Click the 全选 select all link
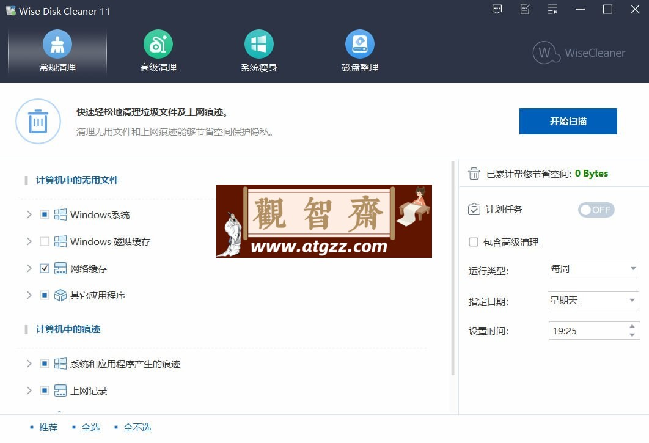 click(90, 427)
